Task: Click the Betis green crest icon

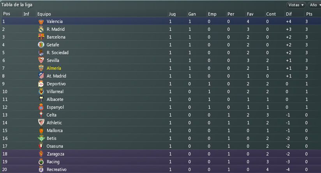Action: pyautogui.click(x=41, y=138)
